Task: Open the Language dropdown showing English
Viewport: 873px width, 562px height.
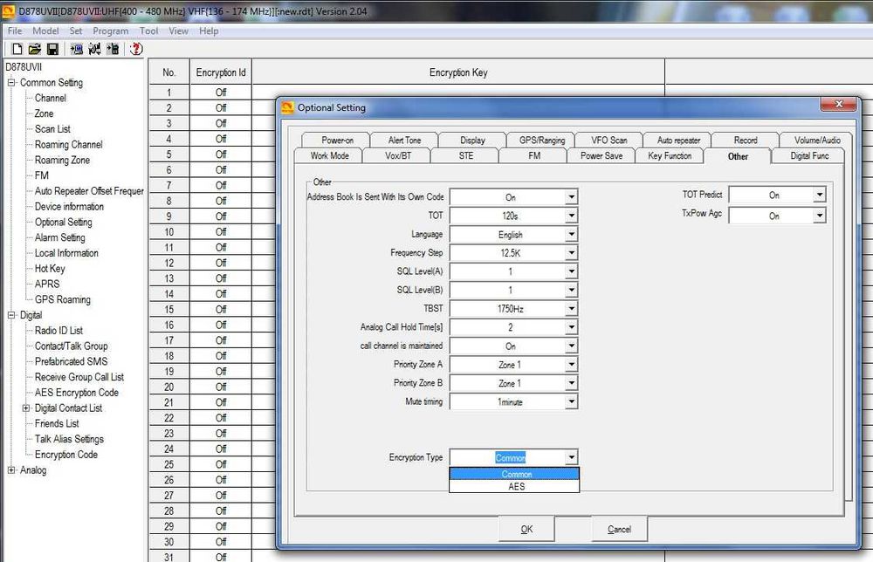Action: [571, 234]
